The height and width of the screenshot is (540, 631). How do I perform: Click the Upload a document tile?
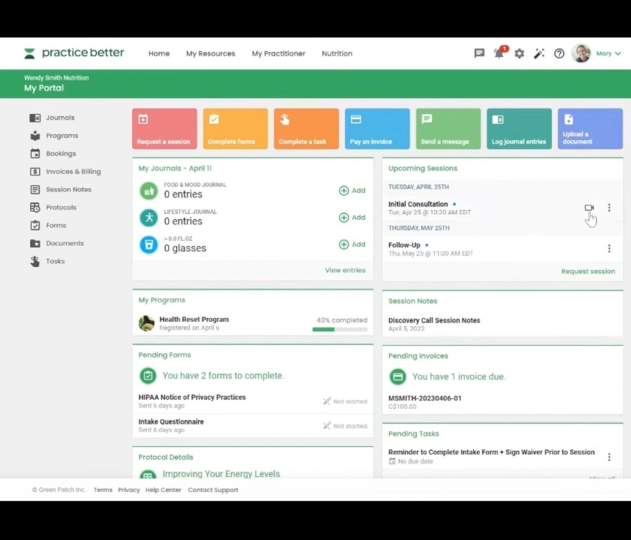click(590, 129)
